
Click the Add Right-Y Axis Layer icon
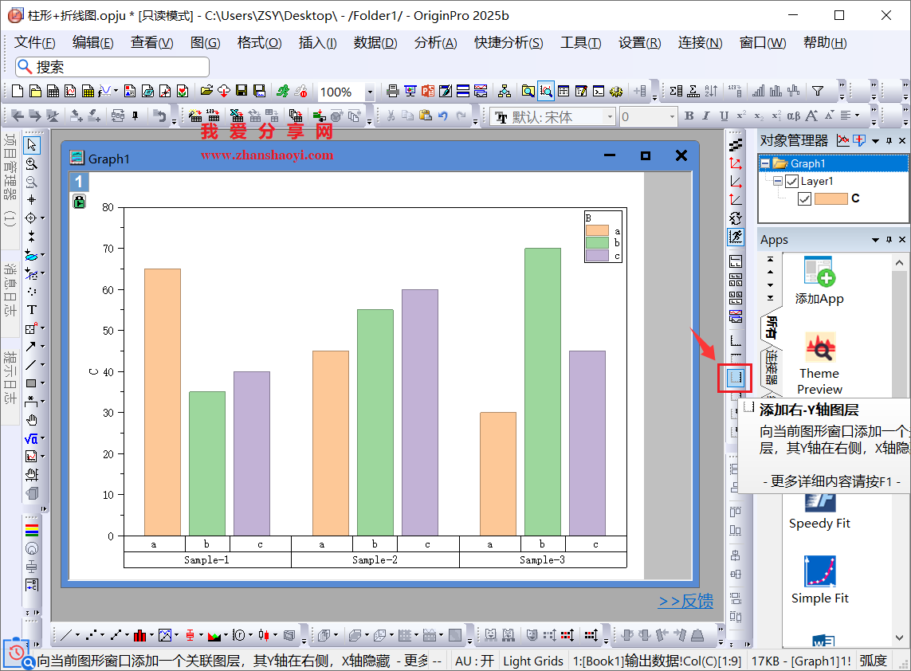(x=735, y=377)
